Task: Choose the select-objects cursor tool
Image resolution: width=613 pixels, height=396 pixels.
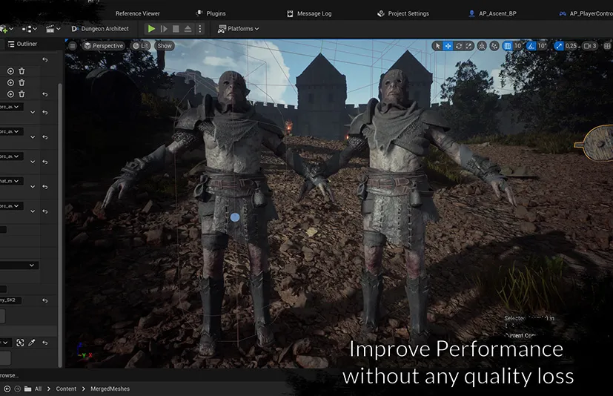Action: (437, 46)
